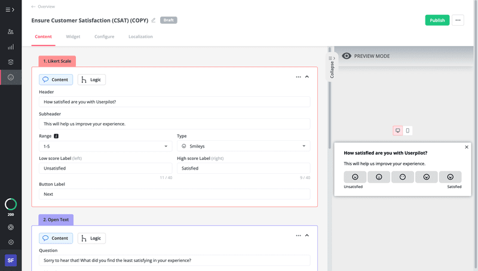Open the settings gear in sidebar
The height and width of the screenshot is (271, 478).
coord(11,242)
